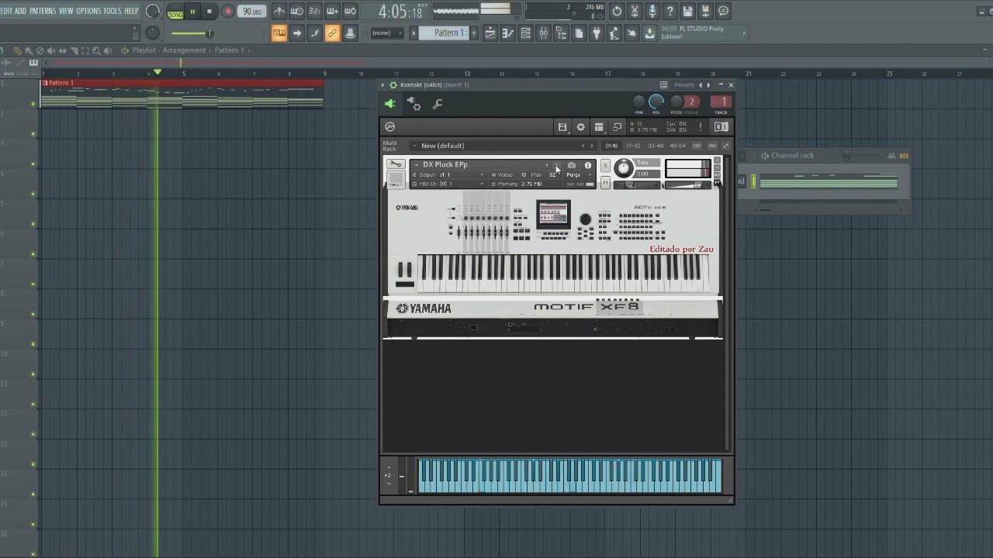Image resolution: width=993 pixels, height=558 pixels.
Task: Stop playback with the stop button
Action: [x=209, y=12]
